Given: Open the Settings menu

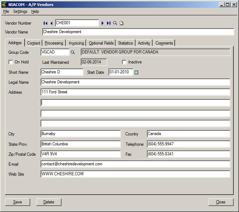Looking at the screenshot, I should 20,11.
